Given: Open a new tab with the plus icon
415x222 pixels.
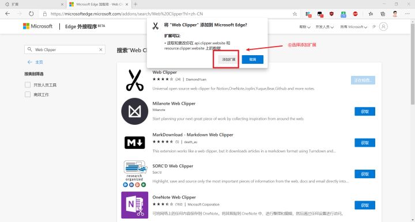Looking at the screenshot, I should 135,4.
